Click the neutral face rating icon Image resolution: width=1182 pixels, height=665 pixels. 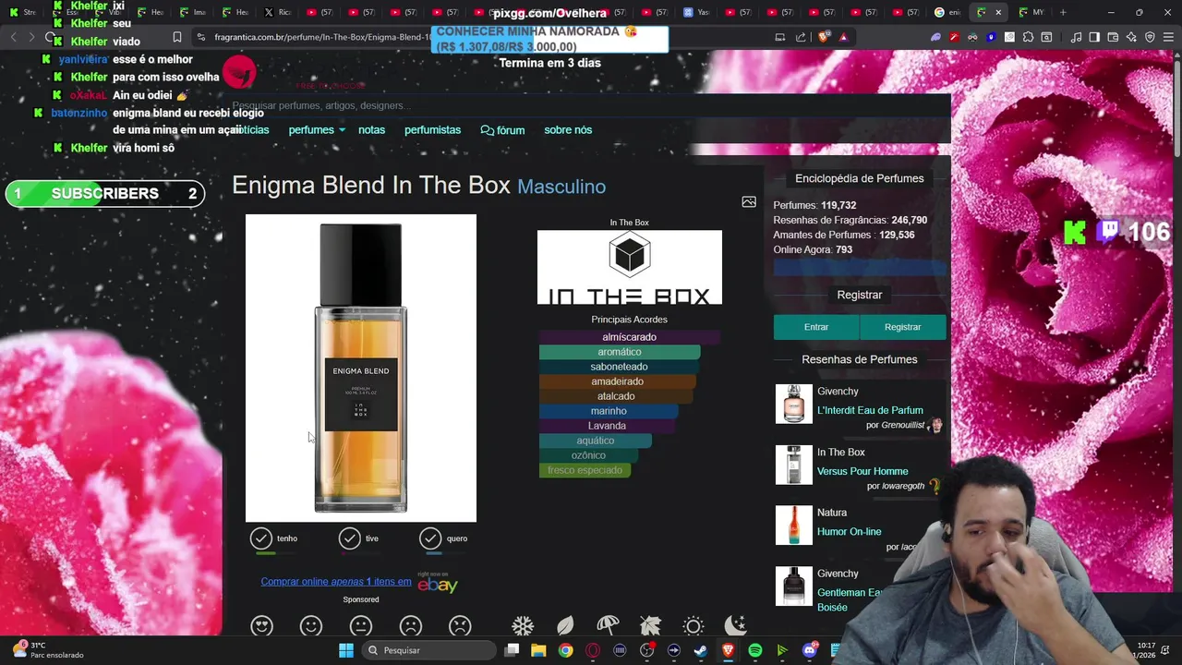pyautogui.click(x=361, y=625)
